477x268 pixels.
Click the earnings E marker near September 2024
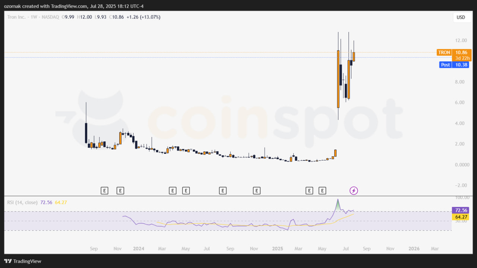[x=222, y=190]
